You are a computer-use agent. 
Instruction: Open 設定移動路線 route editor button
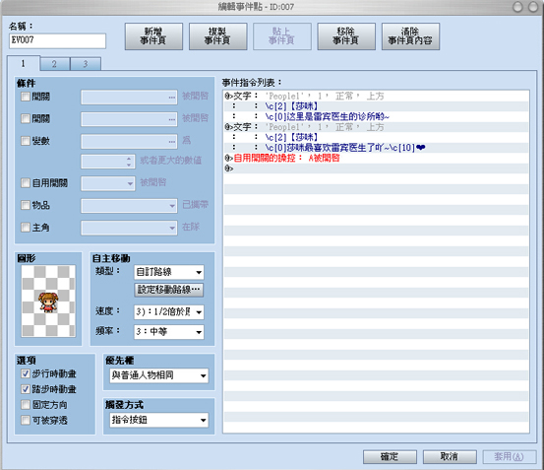[169, 290]
